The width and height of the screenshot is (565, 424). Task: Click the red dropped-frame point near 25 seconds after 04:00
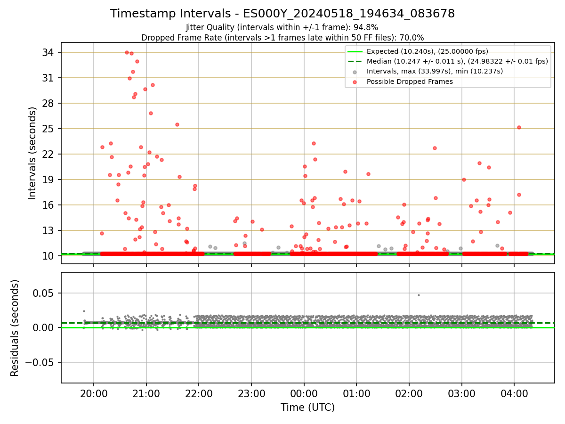(519, 127)
